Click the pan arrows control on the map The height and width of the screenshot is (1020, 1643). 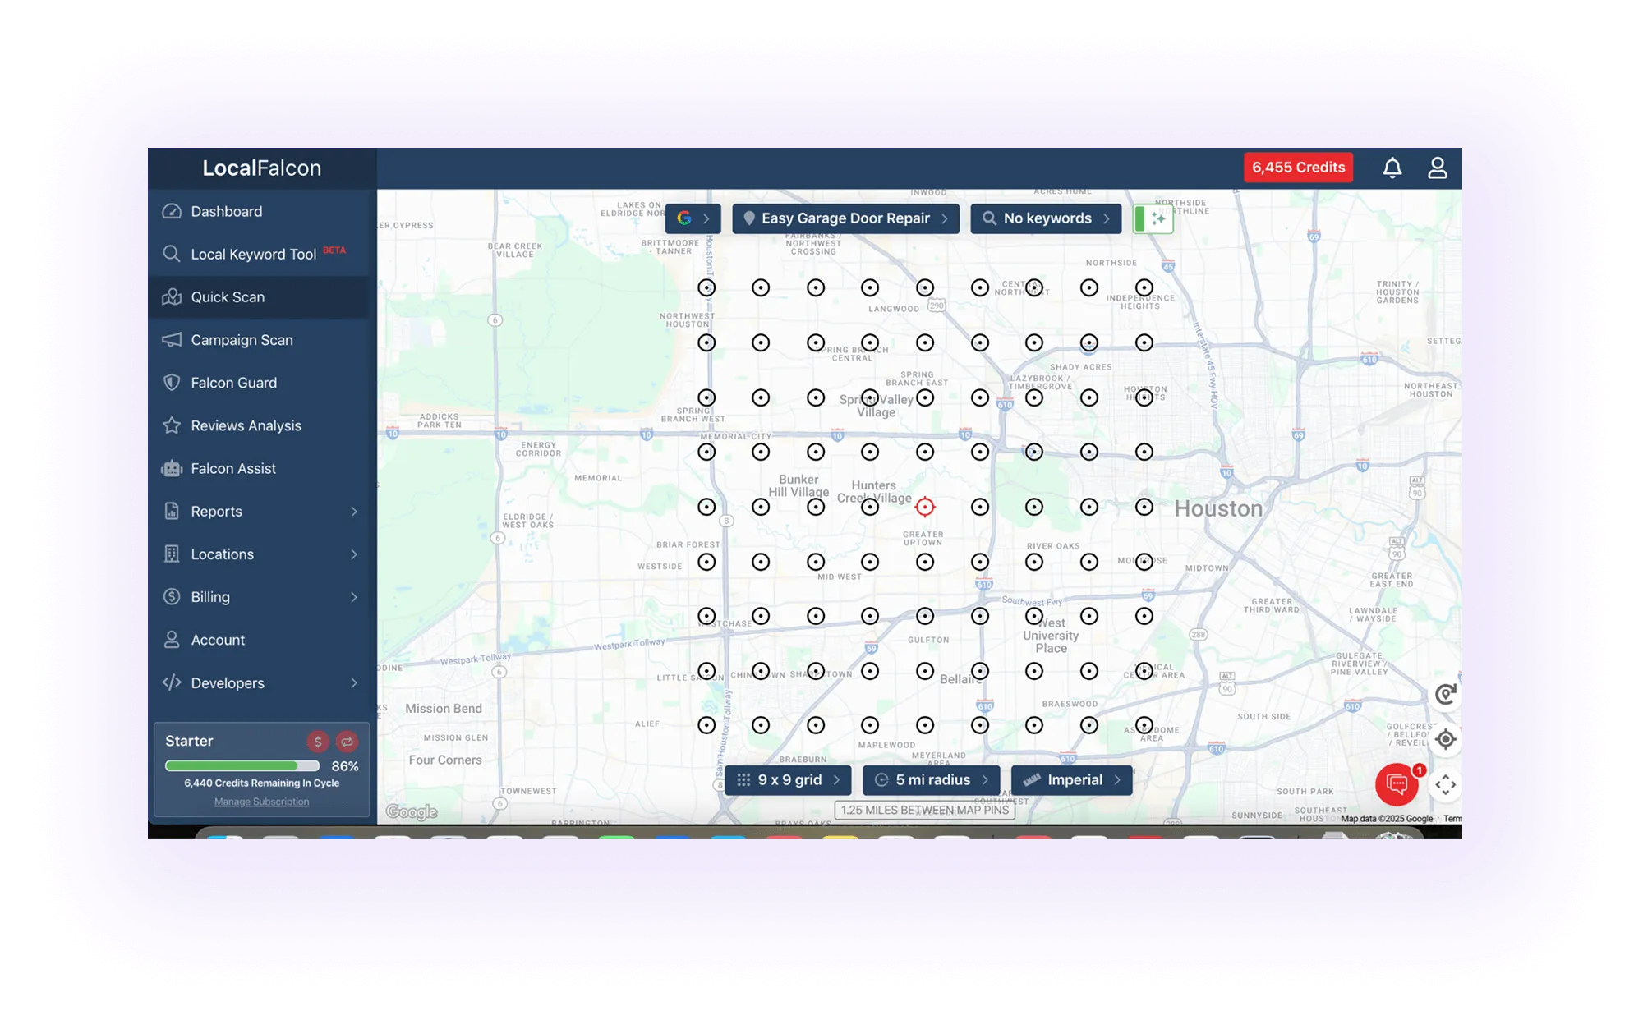[x=1445, y=783]
